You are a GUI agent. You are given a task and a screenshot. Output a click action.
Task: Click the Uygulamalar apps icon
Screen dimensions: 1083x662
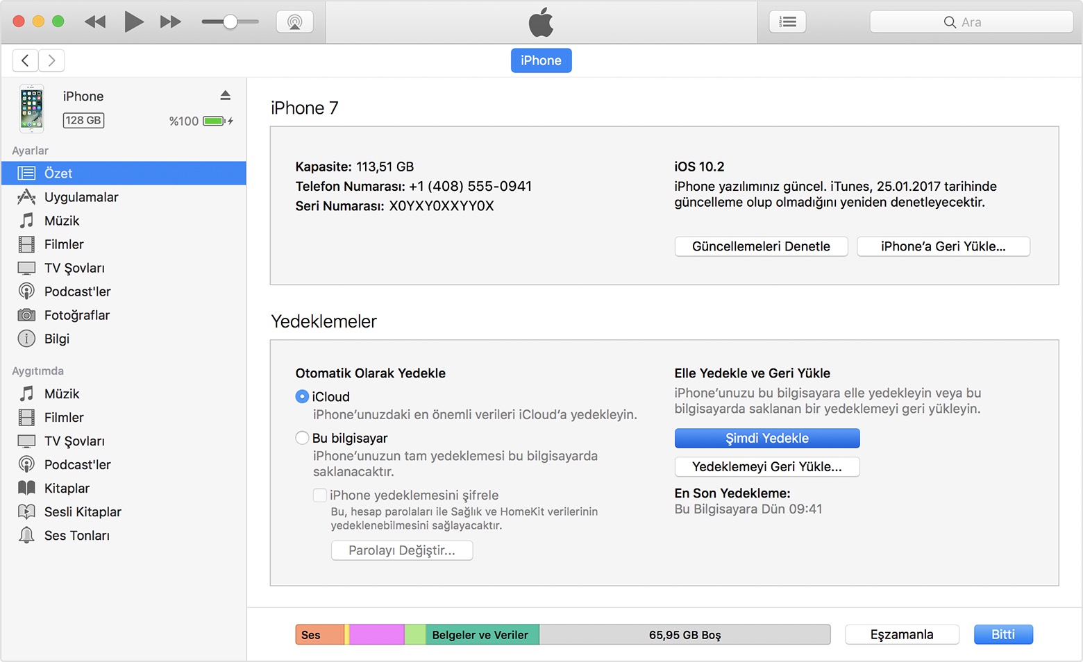[x=26, y=196]
